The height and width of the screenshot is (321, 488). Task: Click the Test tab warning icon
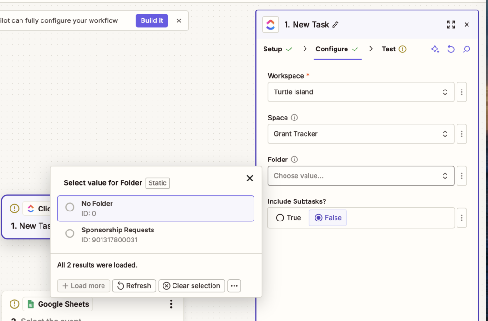pyautogui.click(x=402, y=49)
